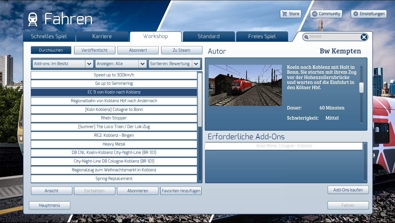Select scenario 'Rhein Stopper'
The image size is (395, 223).
pyautogui.click(x=114, y=118)
